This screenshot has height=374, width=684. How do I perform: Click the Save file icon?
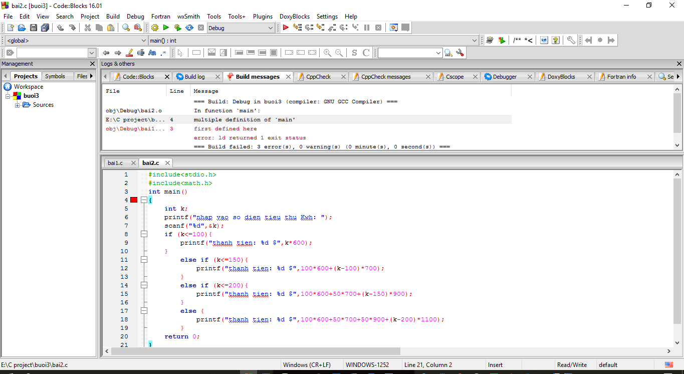click(34, 28)
